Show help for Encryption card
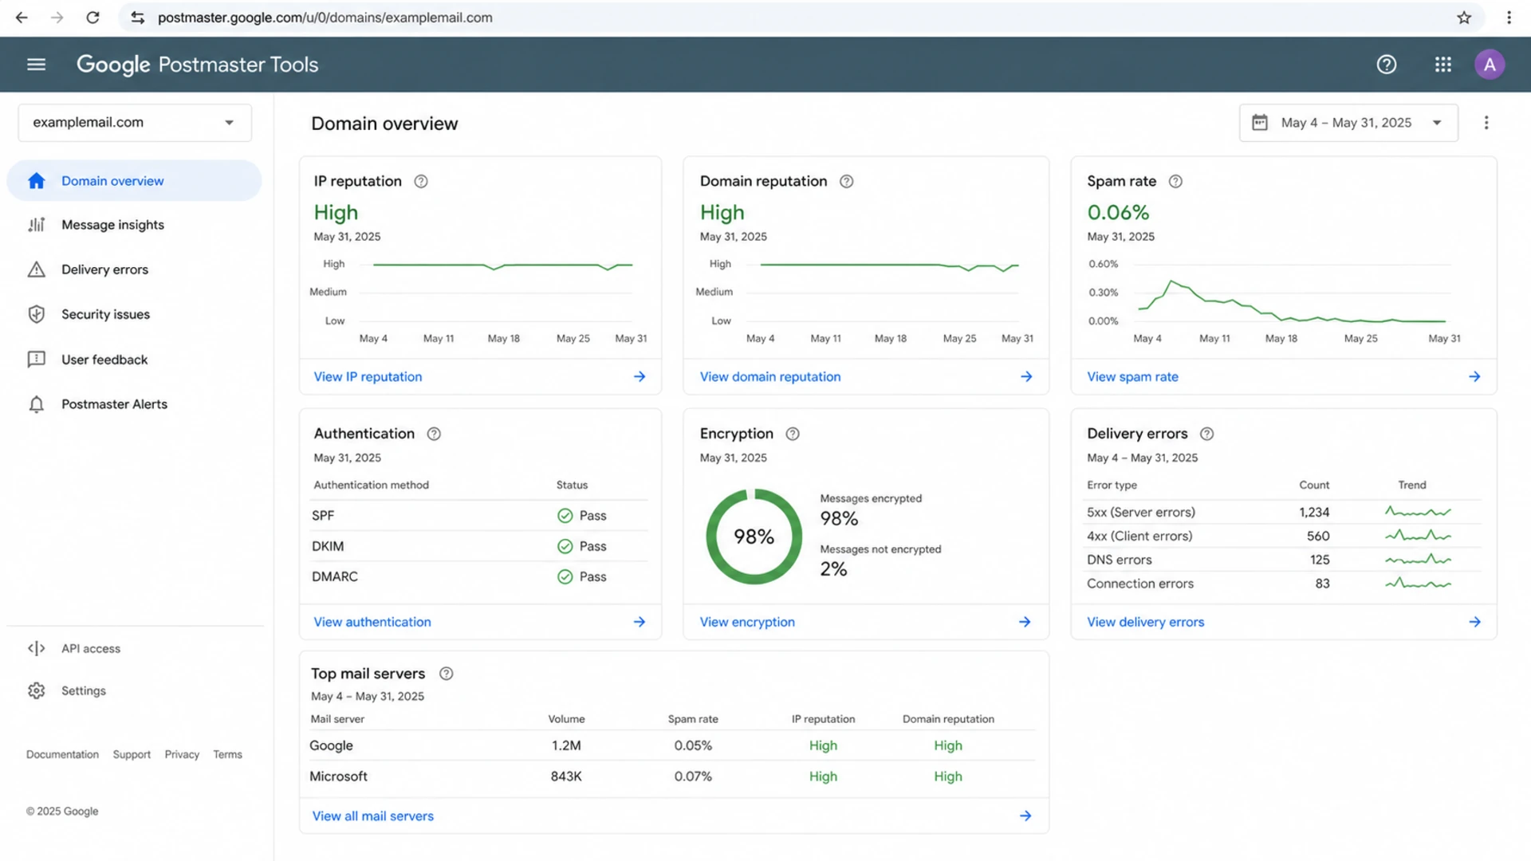The width and height of the screenshot is (1531, 861). (x=793, y=434)
